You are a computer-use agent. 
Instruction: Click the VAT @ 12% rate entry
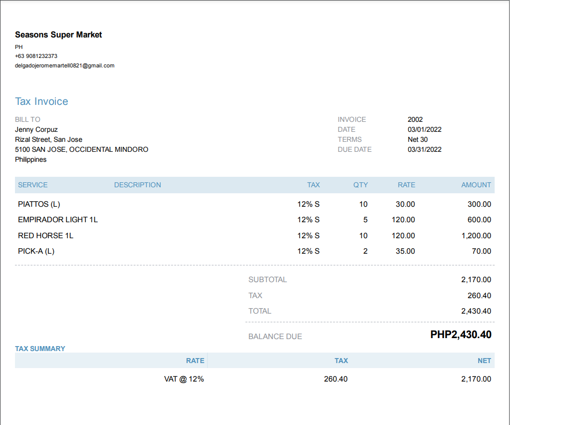(x=184, y=379)
